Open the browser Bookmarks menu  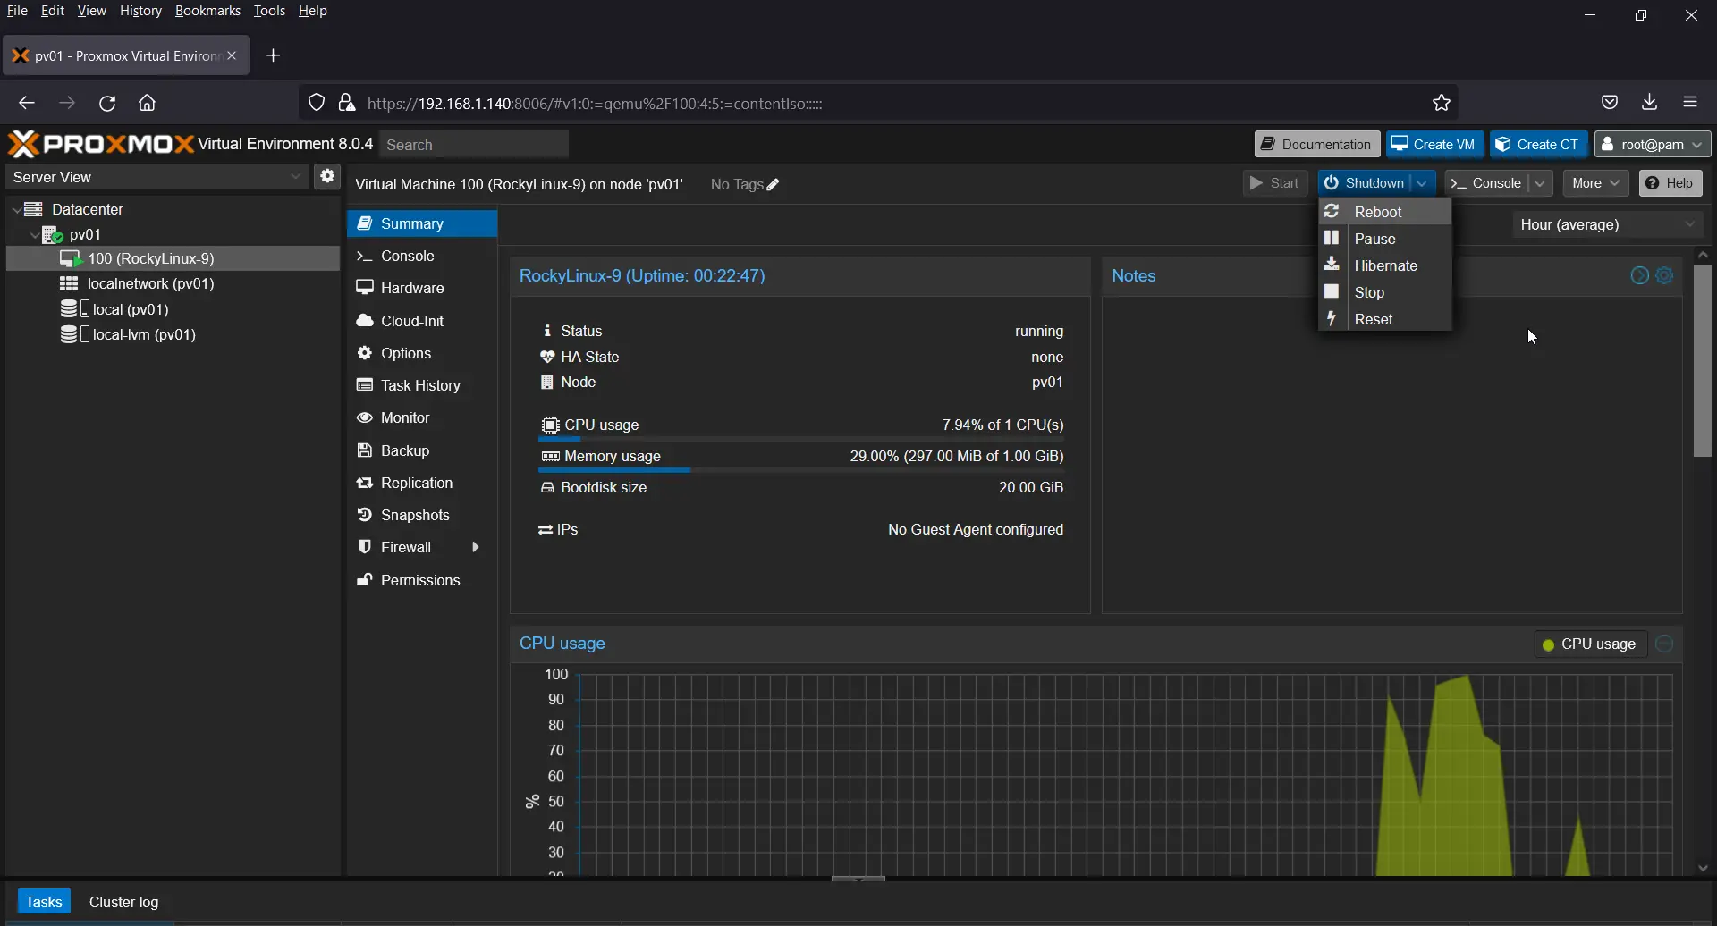click(207, 12)
